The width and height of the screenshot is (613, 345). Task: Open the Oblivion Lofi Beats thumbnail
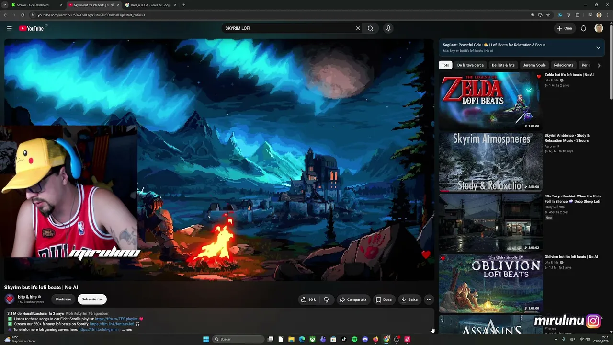[x=490, y=284]
